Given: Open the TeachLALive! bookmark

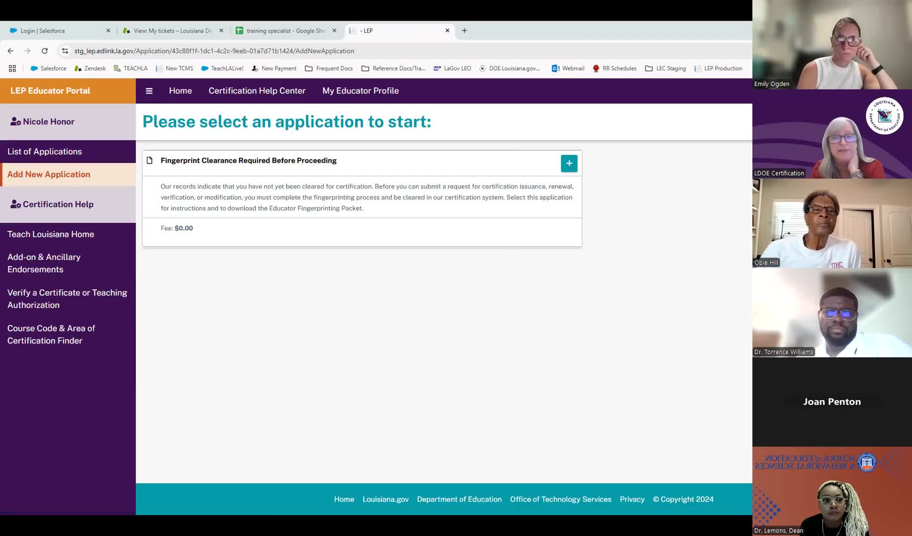Looking at the screenshot, I should 222,68.
